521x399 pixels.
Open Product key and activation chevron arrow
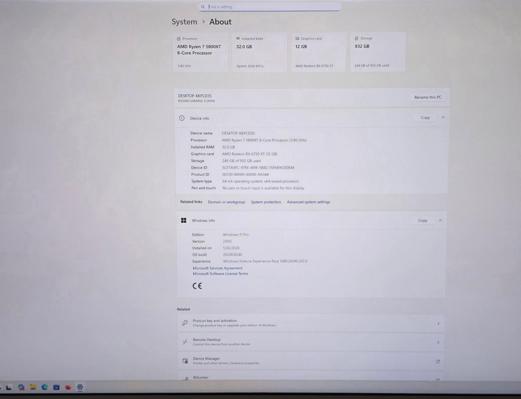pyautogui.click(x=438, y=324)
